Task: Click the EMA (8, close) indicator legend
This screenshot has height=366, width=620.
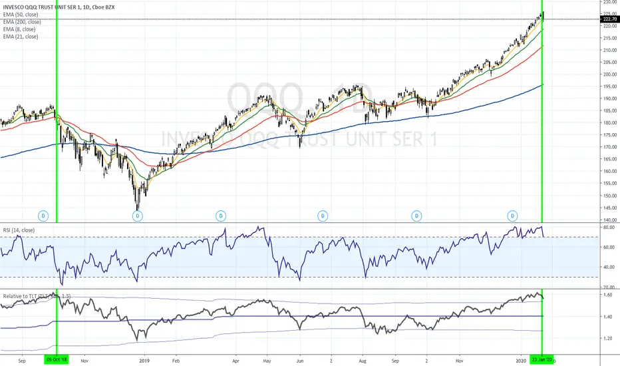Action: point(19,29)
